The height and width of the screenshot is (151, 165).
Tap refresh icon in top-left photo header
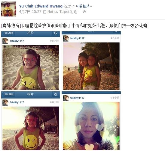click(56, 33)
